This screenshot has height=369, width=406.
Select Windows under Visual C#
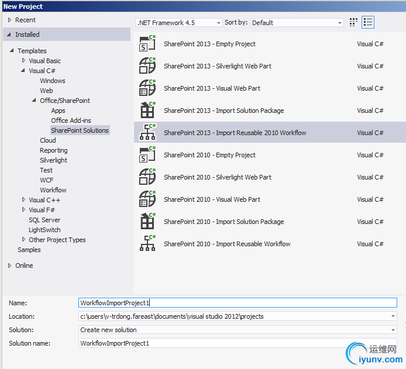tap(53, 81)
